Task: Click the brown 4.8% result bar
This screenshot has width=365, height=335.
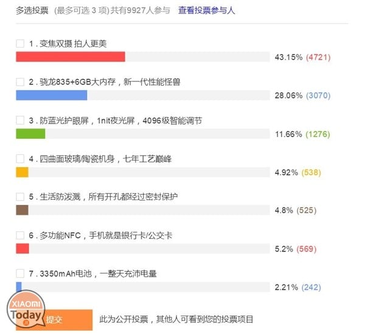Action: point(22,210)
